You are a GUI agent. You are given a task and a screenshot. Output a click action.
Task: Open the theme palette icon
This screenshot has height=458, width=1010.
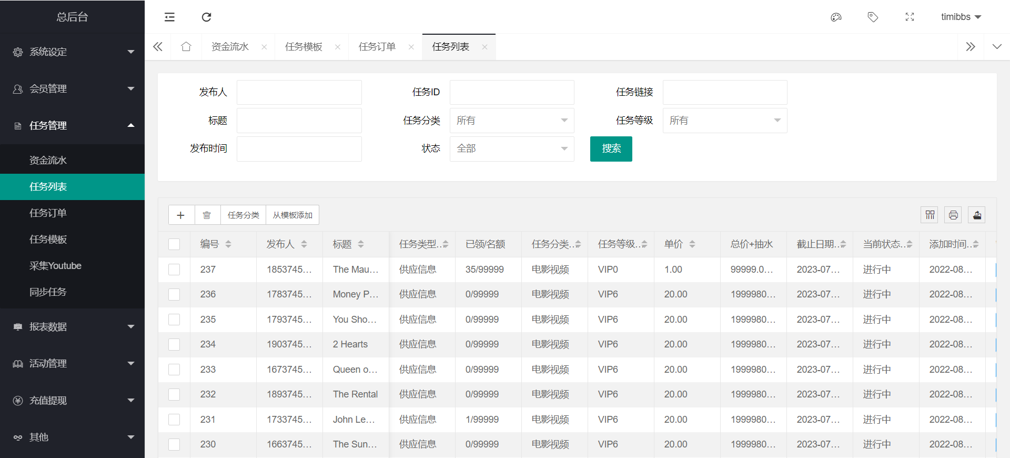point(836,17)
